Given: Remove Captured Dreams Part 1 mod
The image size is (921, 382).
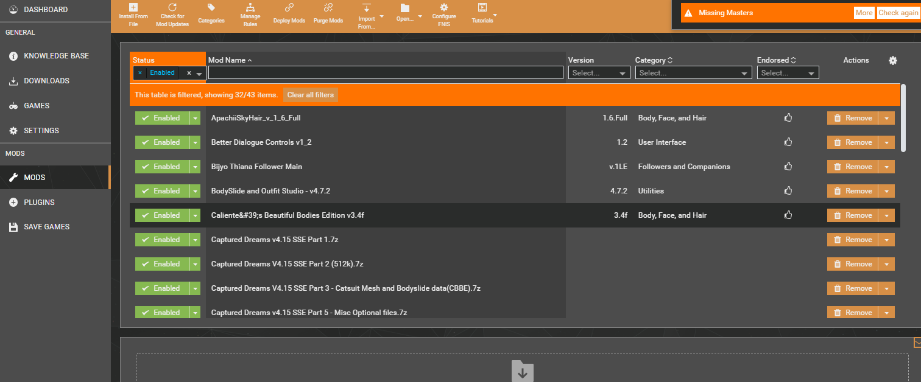Looking at the screenshot, I should pyautogui.click(x=852, y=240).
